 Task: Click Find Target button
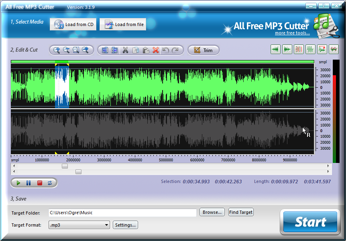tap(241, 212)
